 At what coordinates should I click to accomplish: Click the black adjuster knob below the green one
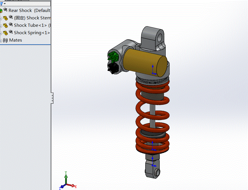coord(113,68)
